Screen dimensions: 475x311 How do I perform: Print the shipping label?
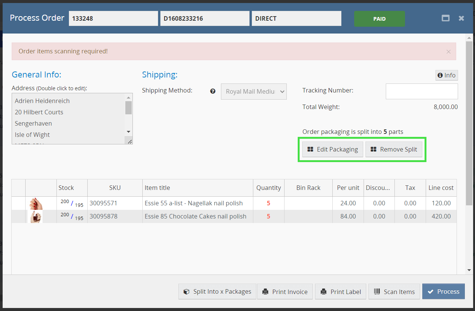pos(341,291)
